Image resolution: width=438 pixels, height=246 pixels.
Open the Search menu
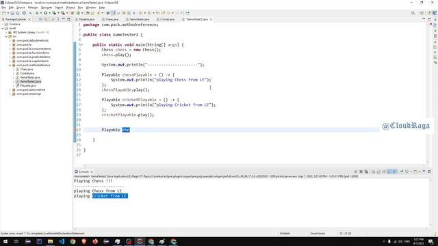[59, 8]
